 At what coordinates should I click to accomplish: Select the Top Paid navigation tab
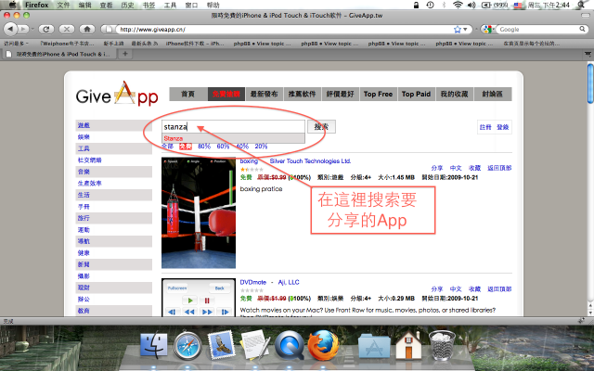click(x=416, y=94)
